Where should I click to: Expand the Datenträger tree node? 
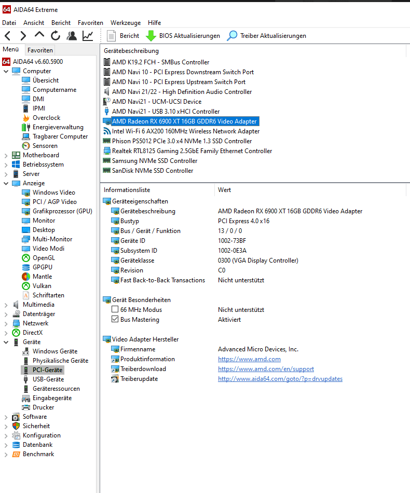point(6,314)
